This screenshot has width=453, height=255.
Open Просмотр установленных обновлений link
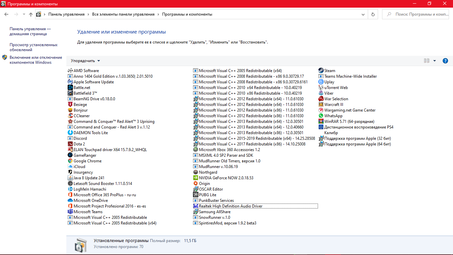pos(33,47)
